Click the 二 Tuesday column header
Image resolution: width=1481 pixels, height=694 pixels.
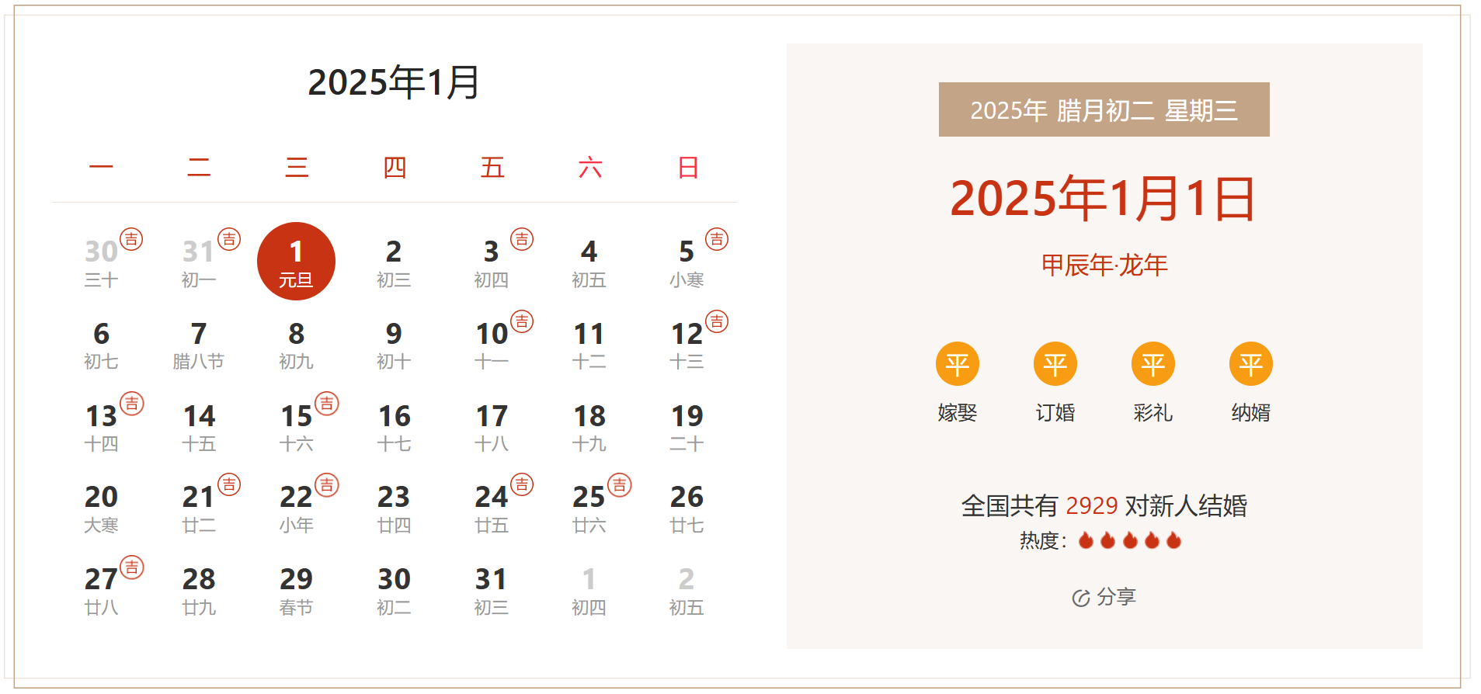[199, 168]
